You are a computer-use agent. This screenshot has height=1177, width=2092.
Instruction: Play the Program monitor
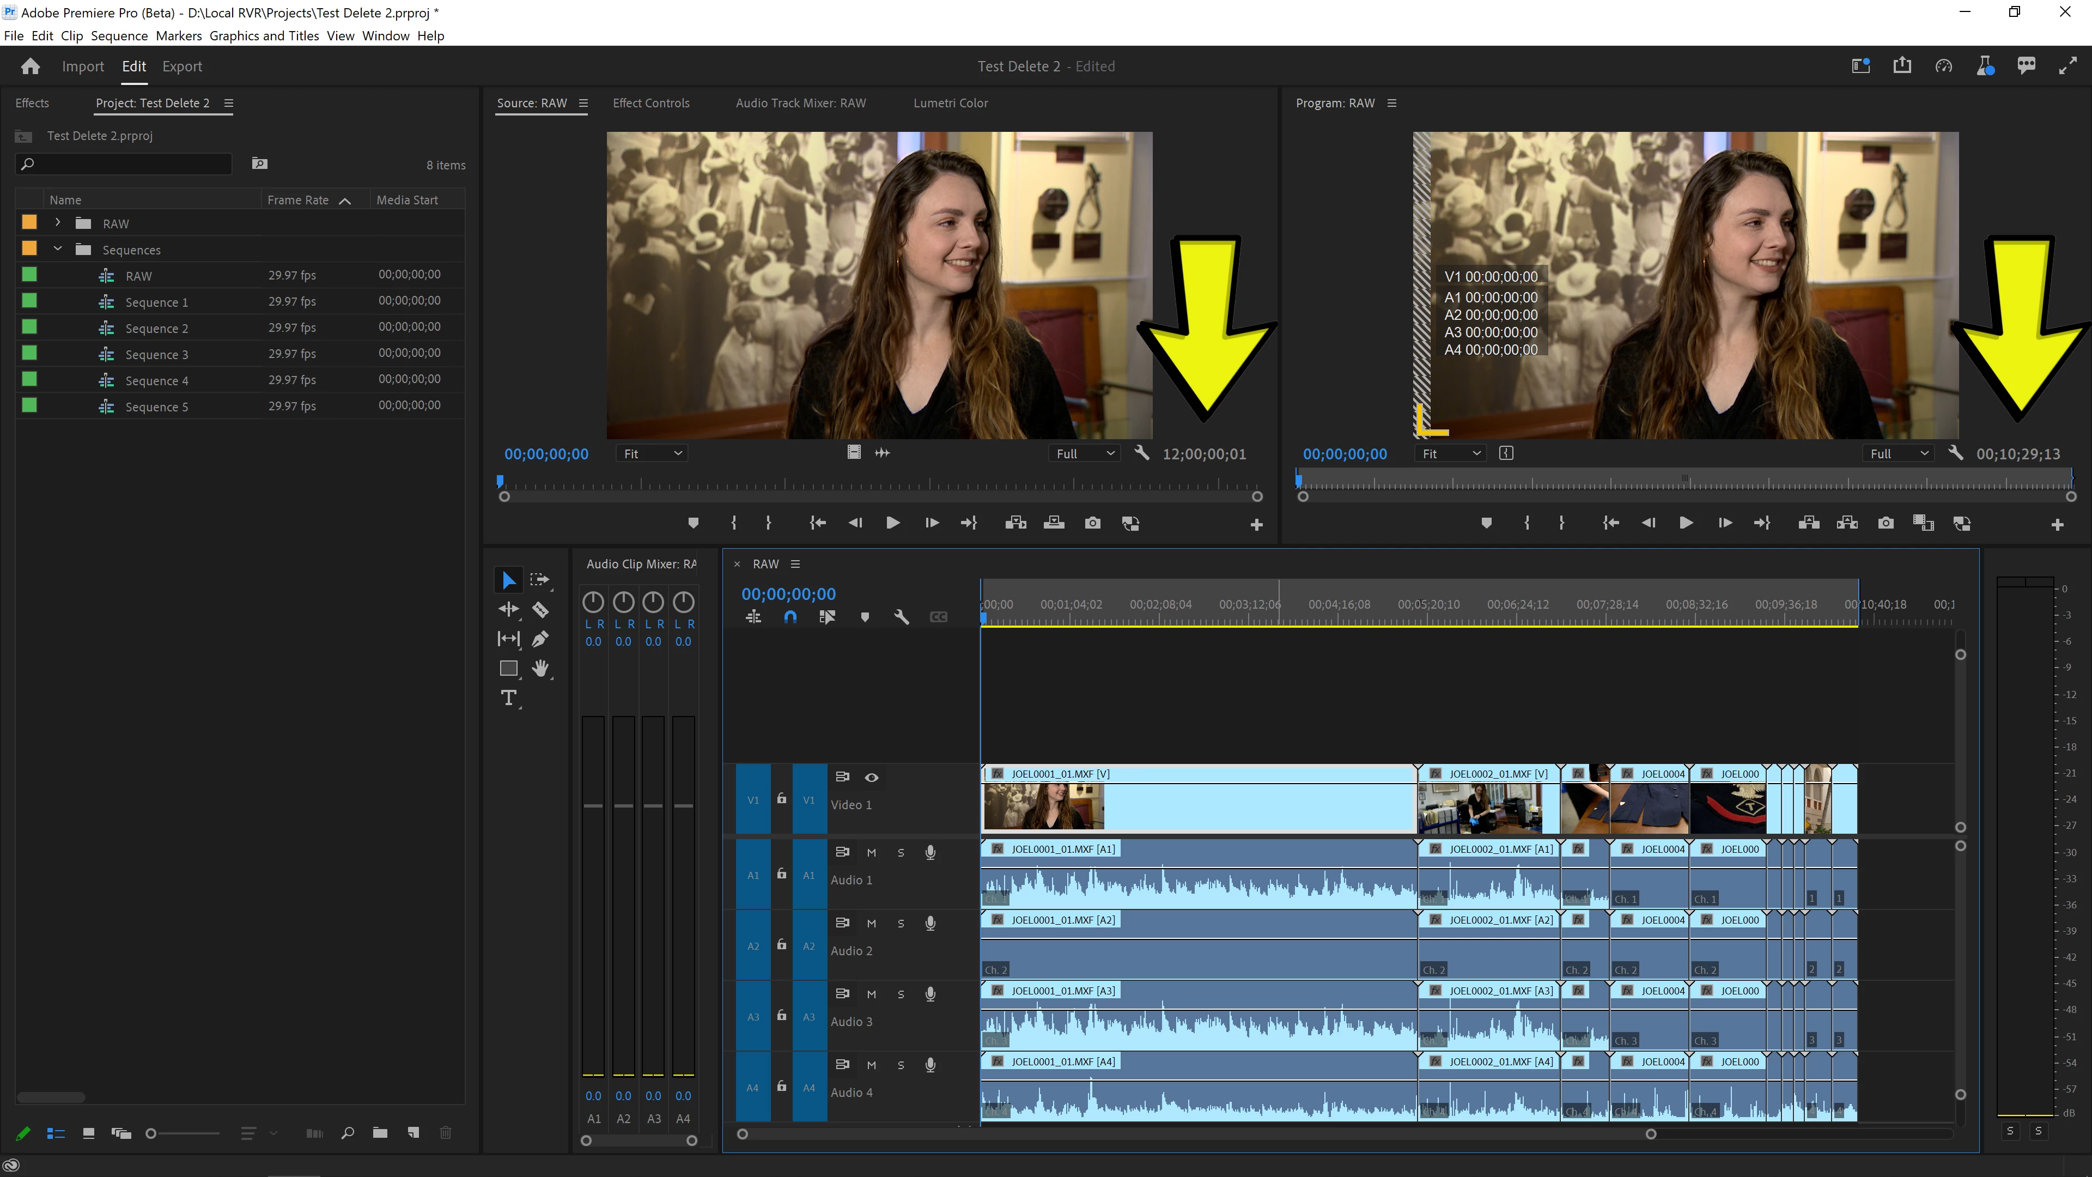click(1686, 523)
